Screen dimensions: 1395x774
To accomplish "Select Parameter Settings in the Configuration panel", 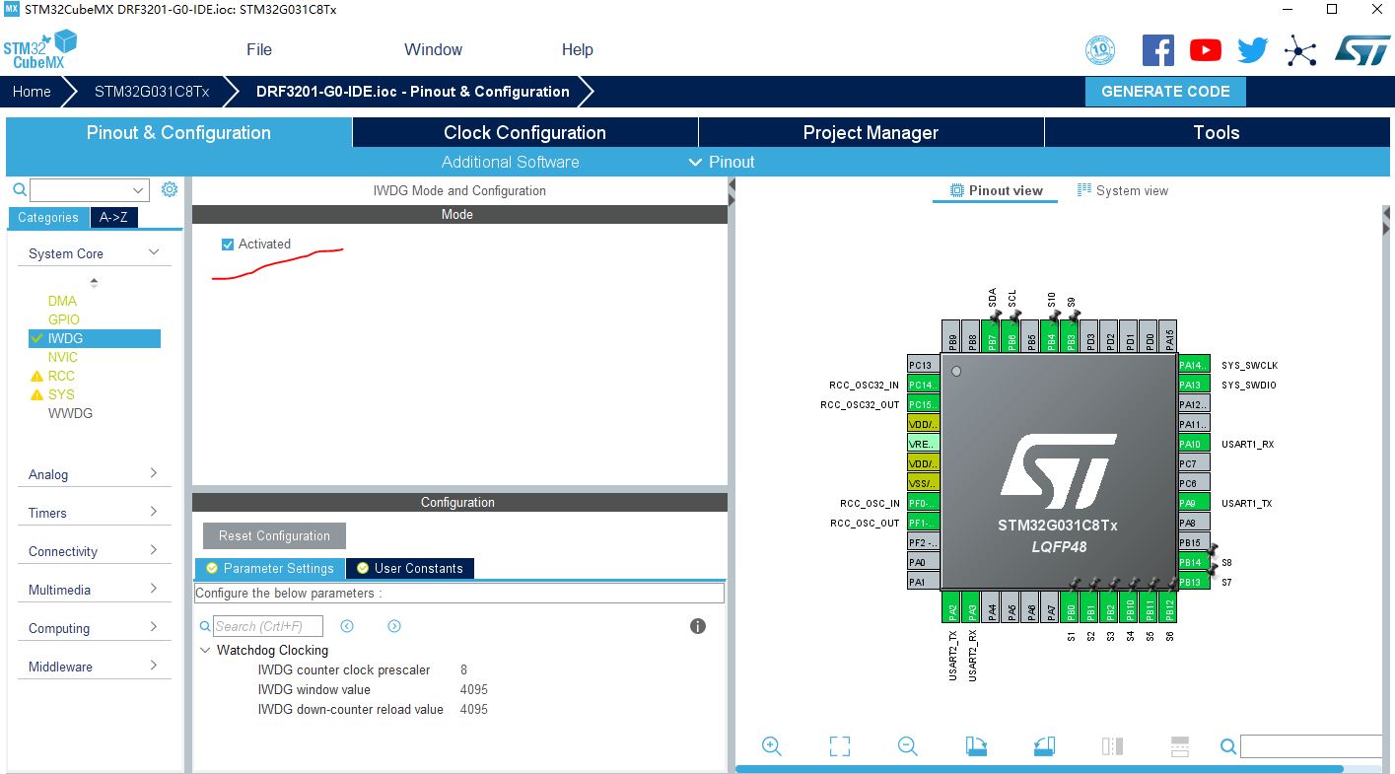I will click(269, 568).
